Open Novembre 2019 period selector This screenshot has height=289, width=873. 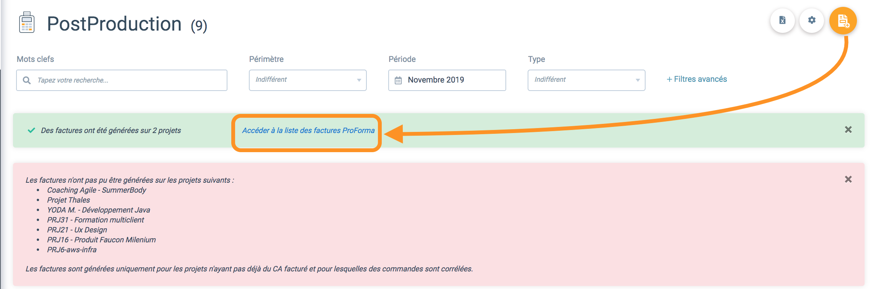447,80
